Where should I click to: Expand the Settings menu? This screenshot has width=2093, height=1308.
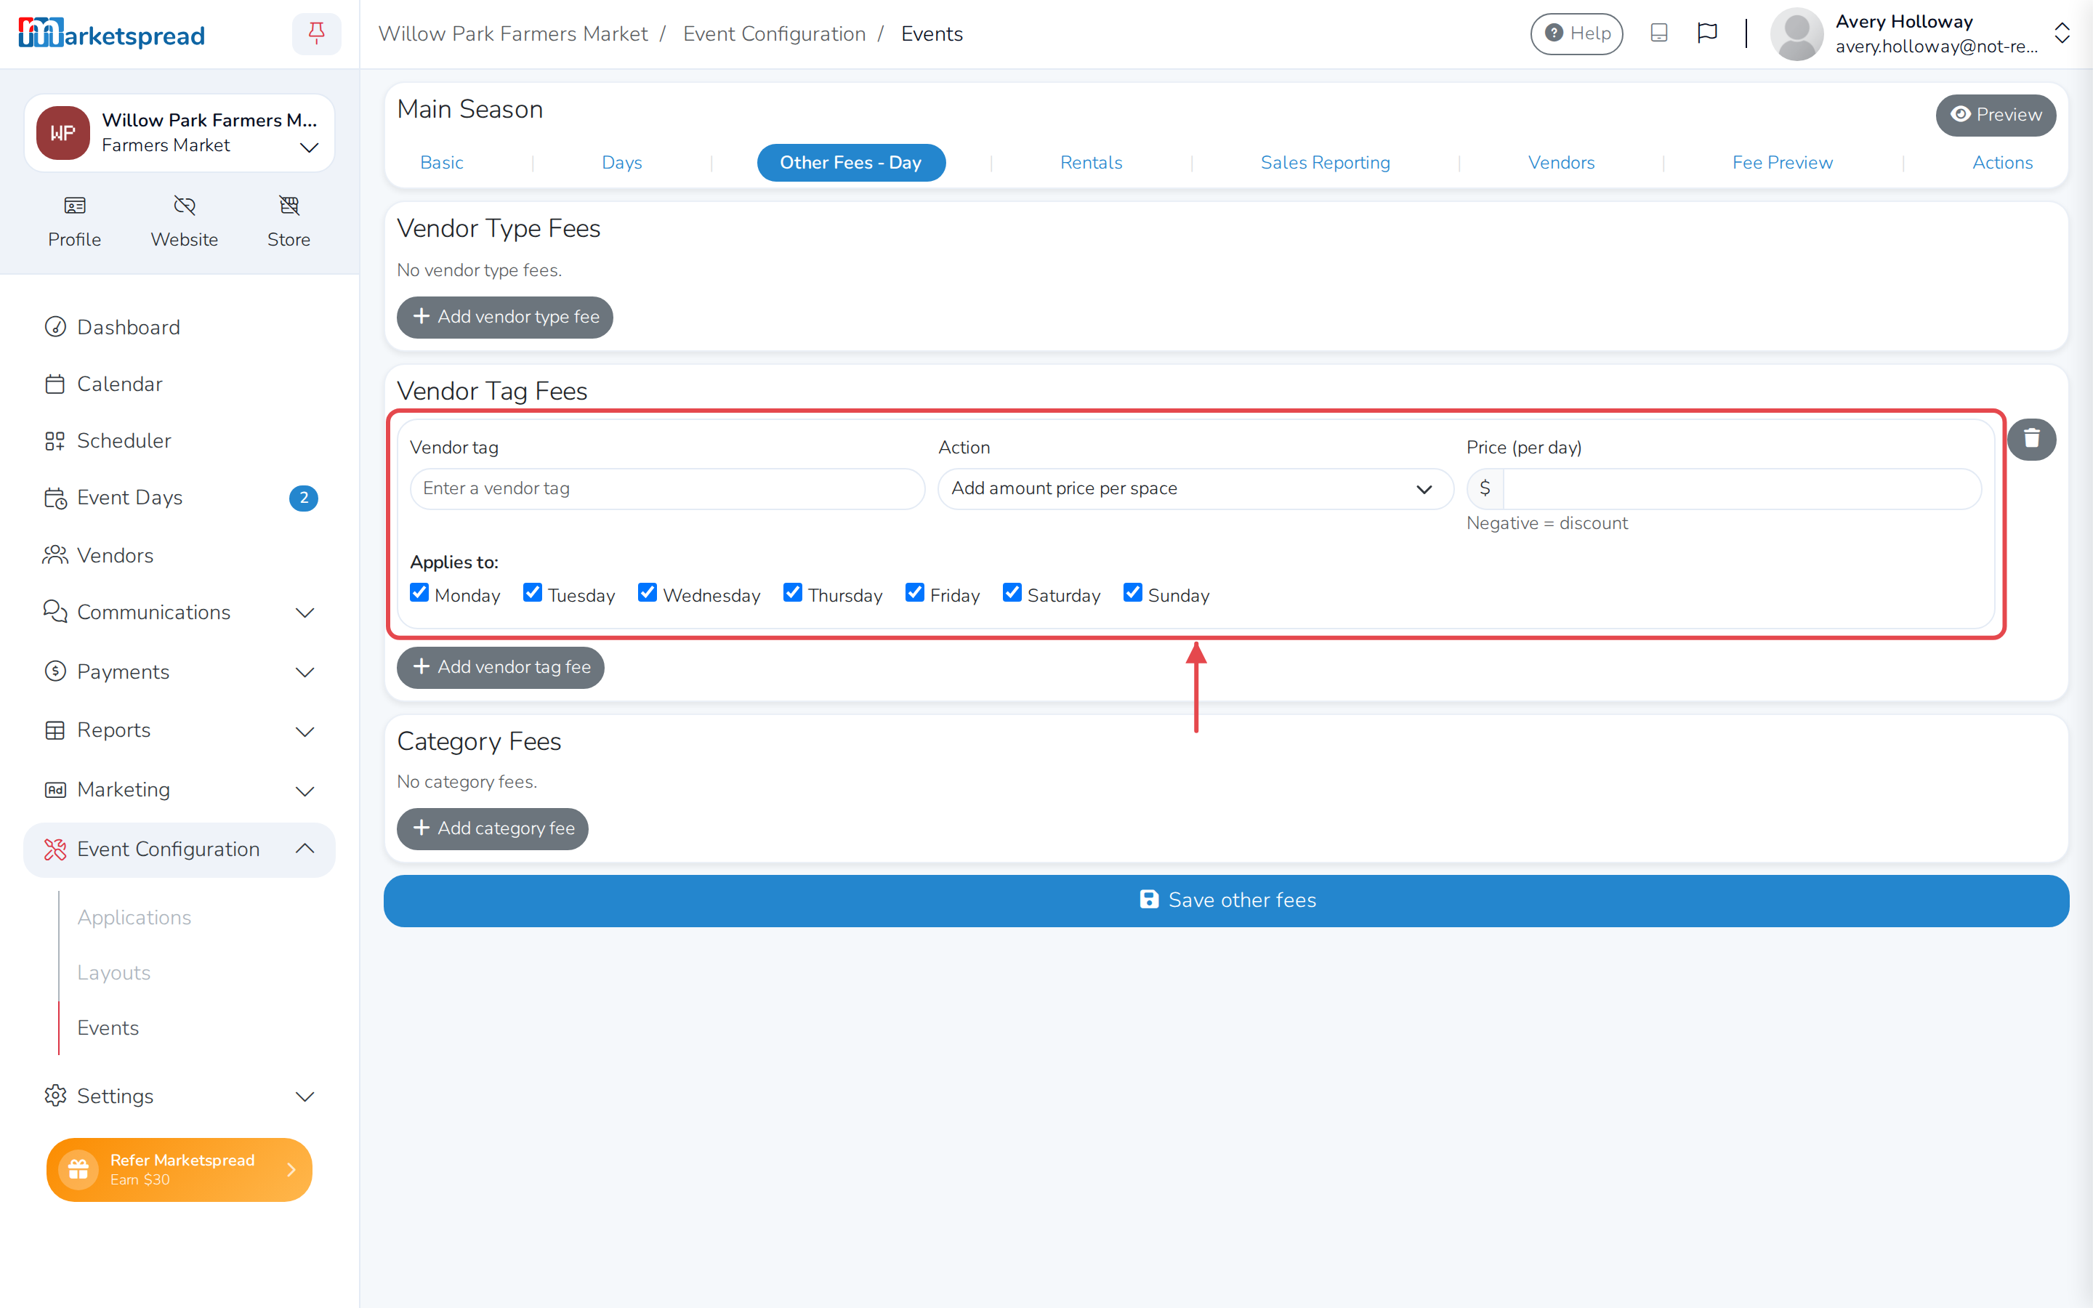point(179,1096)
